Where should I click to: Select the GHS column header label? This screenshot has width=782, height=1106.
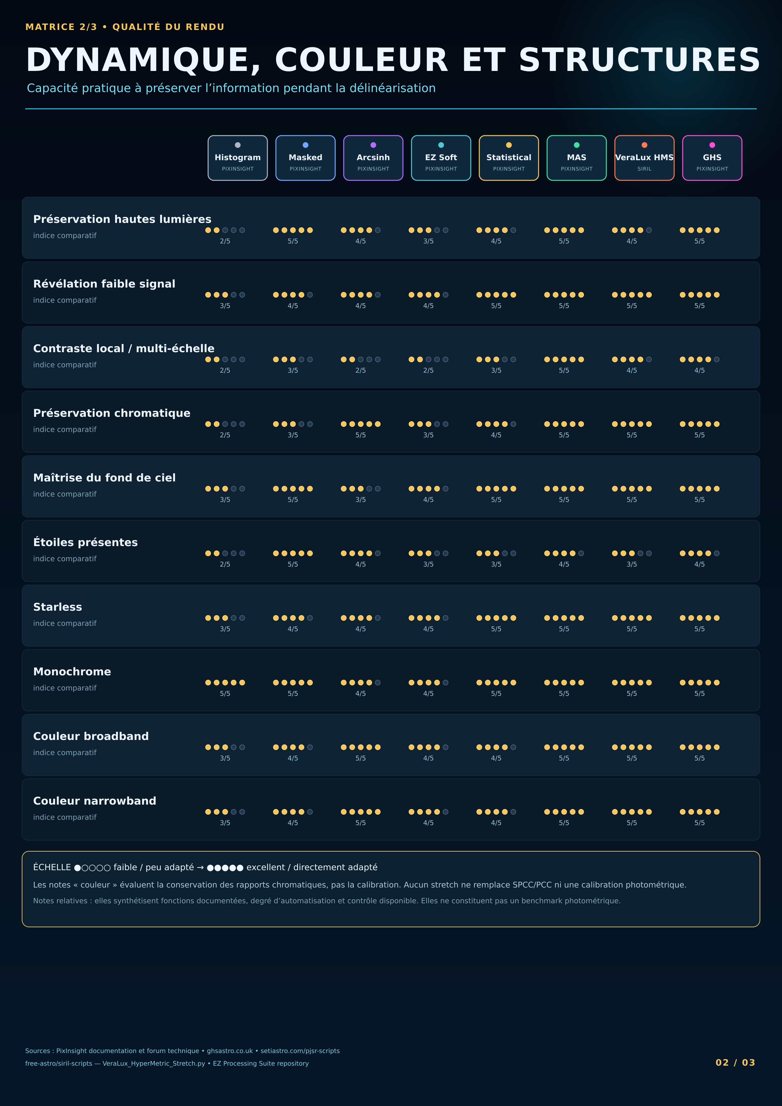point(712,158)
